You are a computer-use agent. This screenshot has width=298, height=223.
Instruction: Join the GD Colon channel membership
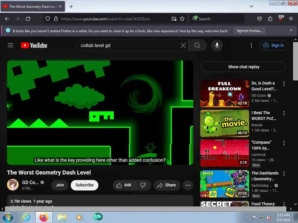60,185
